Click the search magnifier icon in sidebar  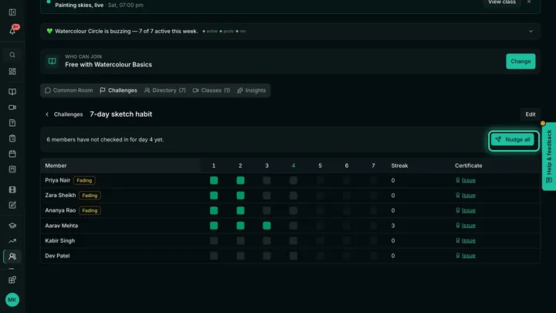coord(12,55)
